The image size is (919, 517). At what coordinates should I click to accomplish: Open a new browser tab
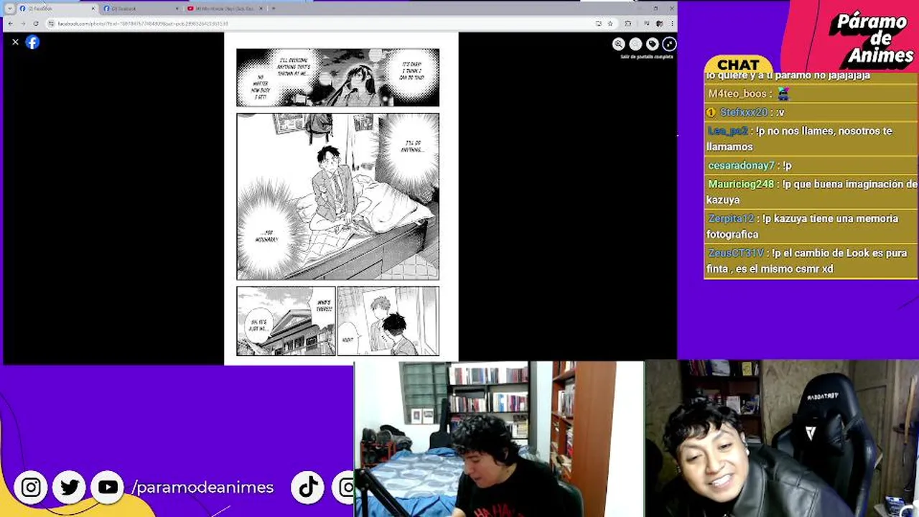click(273, 8)
